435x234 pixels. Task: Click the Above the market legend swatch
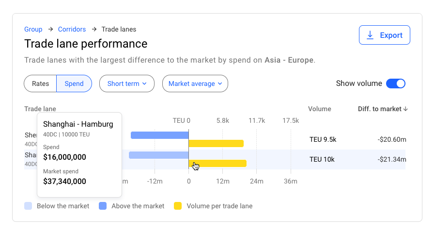point(103,206)
